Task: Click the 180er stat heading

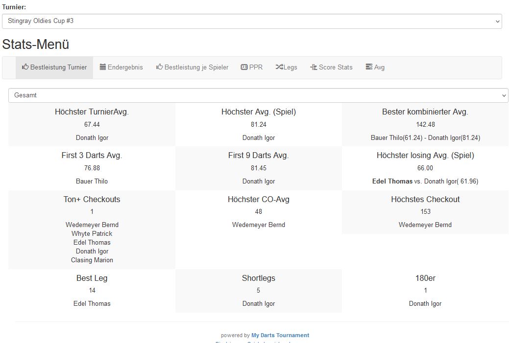Action: pos(425,278)
